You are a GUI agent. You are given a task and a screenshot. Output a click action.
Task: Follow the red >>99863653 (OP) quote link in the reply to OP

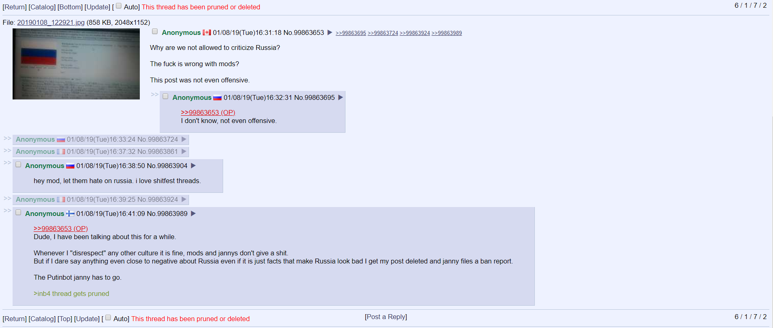coord(208,112)
